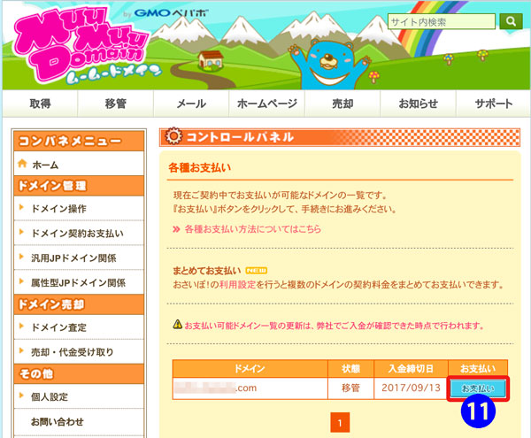
Task: Click the ドメイン売却 sidebar heading
Action: (79, 304)
